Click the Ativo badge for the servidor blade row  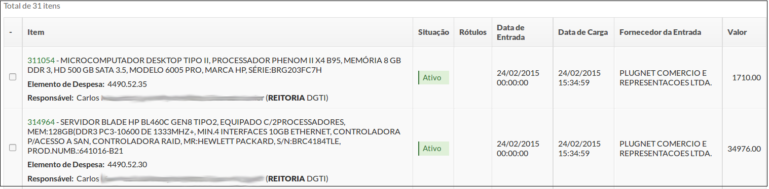click(x=433, y=149)
